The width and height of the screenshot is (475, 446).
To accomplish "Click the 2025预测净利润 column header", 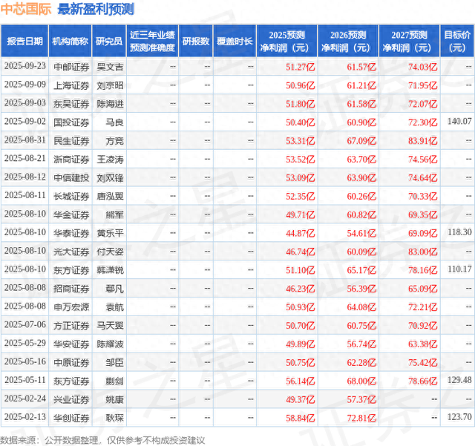I will 287,42.
